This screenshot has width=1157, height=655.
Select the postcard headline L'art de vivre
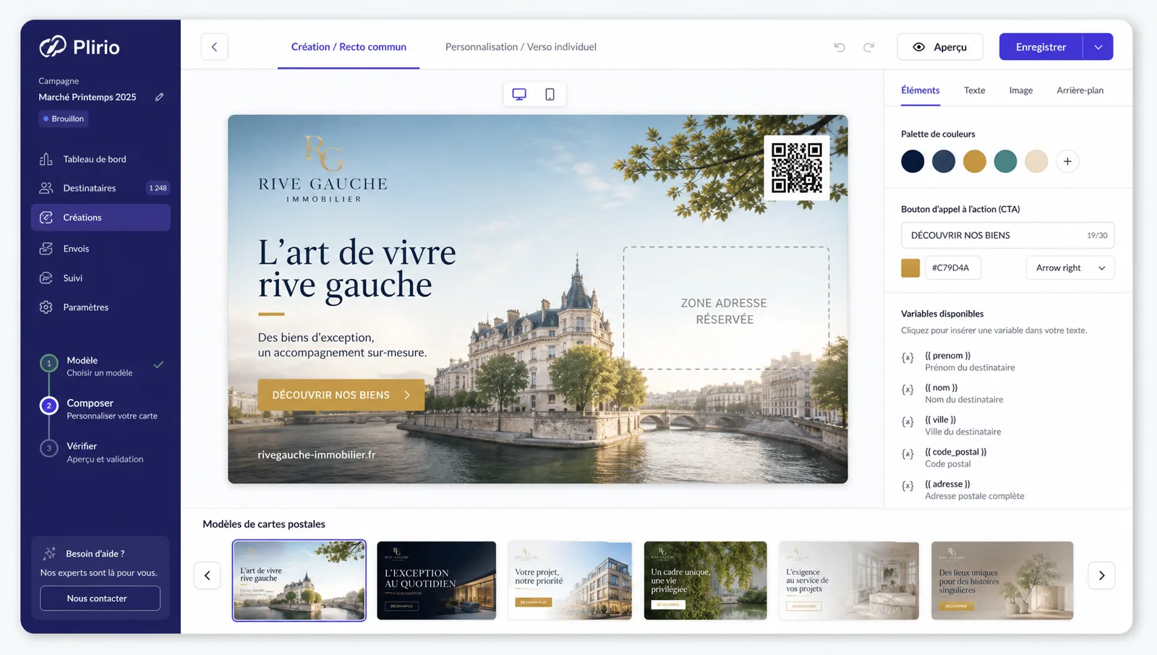pos(357,268)
